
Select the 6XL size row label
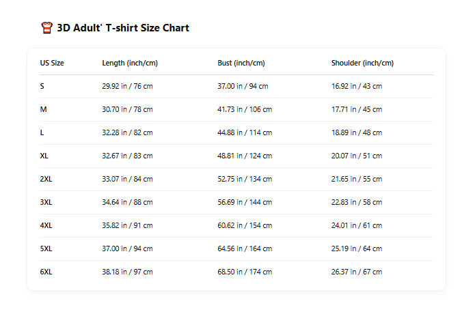coord(46,272)
